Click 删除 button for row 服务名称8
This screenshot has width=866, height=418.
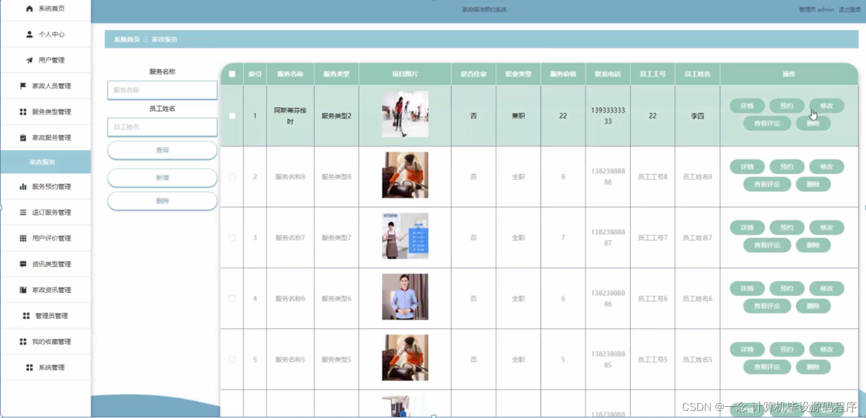pos(813,184)
